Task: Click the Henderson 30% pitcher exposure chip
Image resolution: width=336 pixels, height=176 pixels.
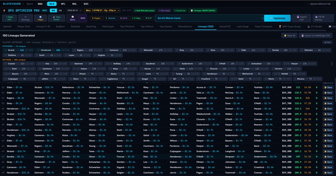Action: pyautogui.click(x=53, y=50)
